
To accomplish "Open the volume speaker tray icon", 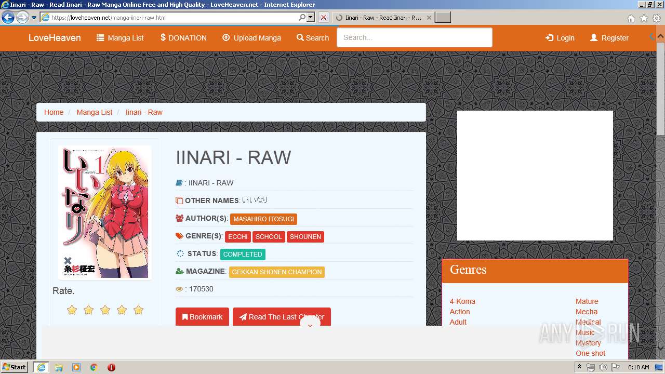I will [x=603, y=367].
